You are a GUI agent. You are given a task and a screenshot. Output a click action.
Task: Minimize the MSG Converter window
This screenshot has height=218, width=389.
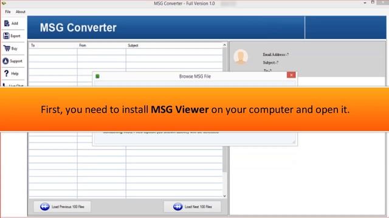(x=365, y=2)
